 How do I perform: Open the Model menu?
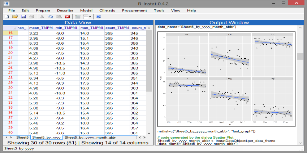tap(86, 10)
